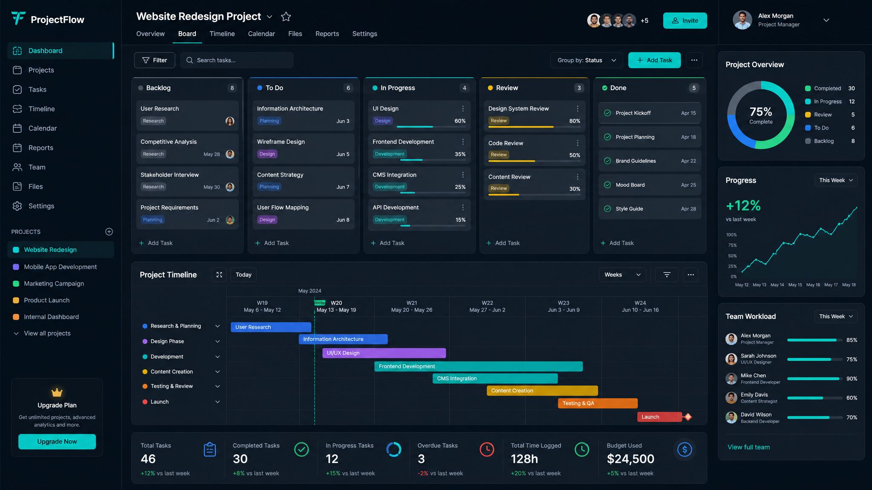This screenshot has height=490, width=872.
Task: Open Progress This Week dropdown
Action: pos(836,180)
